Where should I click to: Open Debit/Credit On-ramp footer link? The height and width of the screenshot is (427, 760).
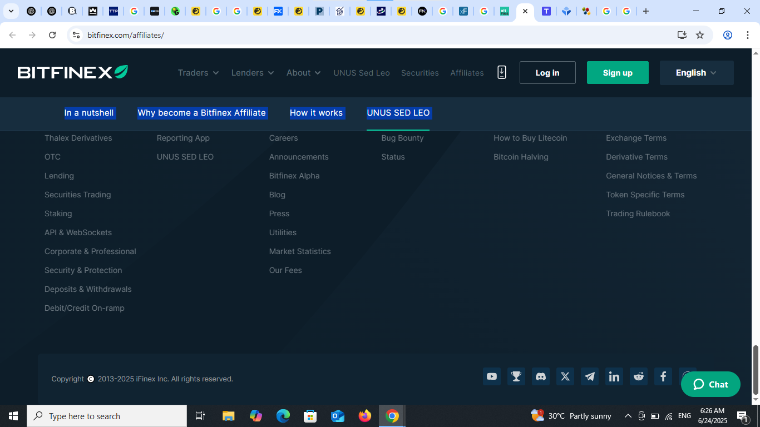point(85,308)
